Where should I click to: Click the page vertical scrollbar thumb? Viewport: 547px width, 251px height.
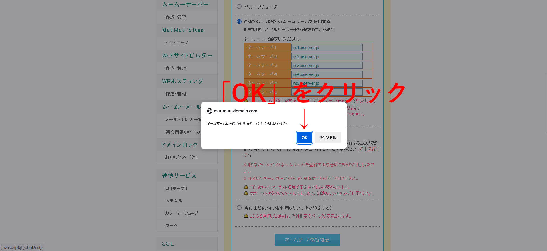[x=546, y=103]
